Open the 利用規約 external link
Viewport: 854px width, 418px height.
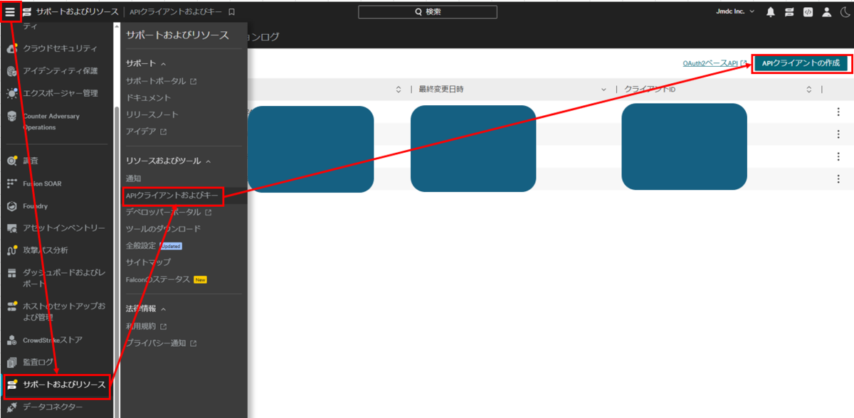(146, 326)
